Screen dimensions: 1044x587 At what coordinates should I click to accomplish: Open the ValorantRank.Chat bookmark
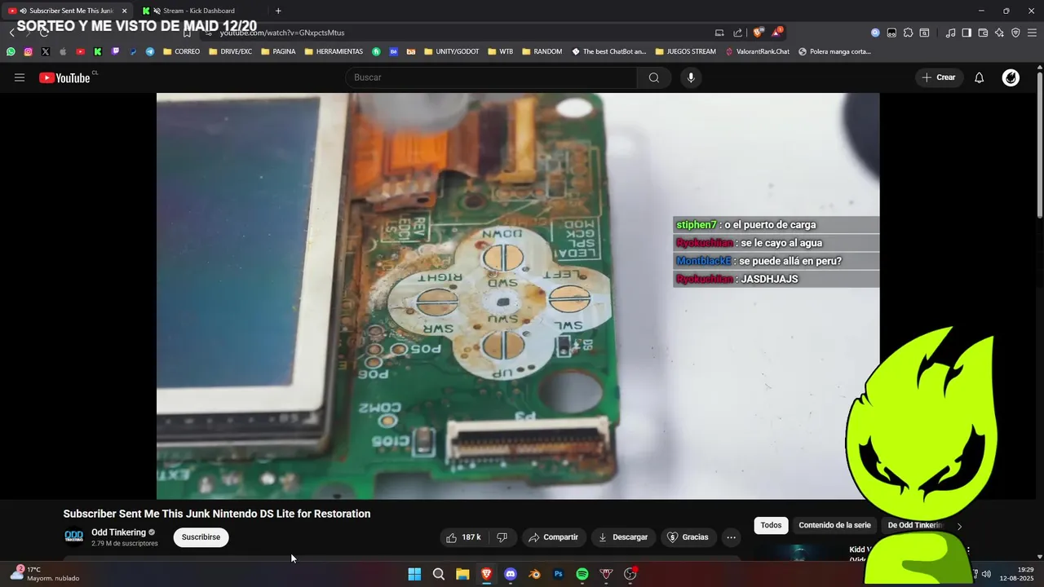coord(757,51)
